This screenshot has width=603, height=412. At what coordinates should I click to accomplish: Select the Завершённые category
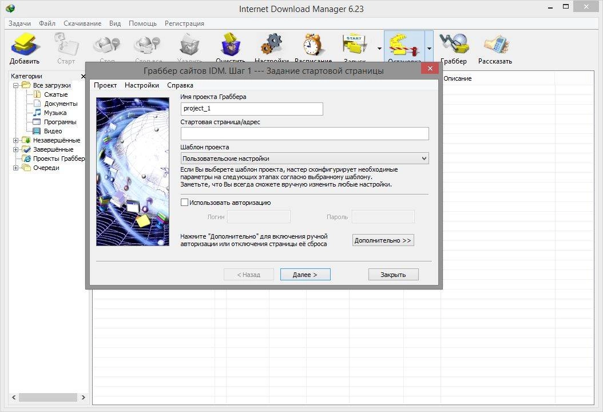[x=53, y=150]
